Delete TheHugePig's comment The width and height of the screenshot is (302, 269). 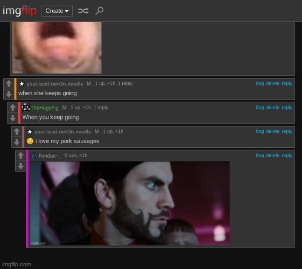[x=272, y=108]
